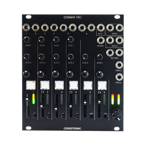Mute channel 5 with its white button
This screenshot has width=146, height=146.
pos(88,85)
